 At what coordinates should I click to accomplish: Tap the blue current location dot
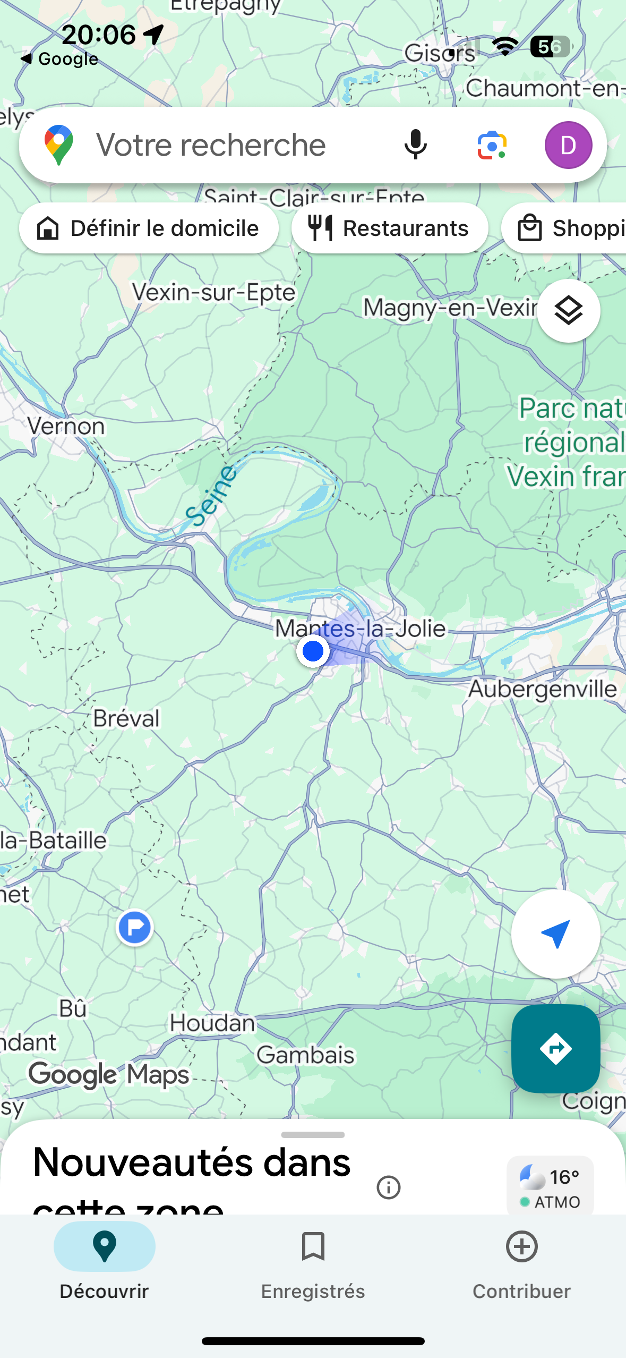pos(313,651)
